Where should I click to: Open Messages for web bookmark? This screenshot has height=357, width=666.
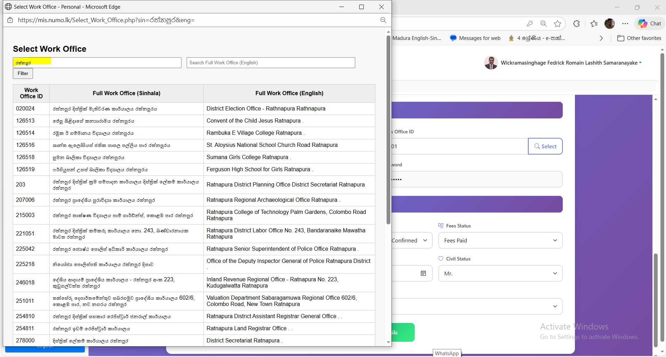point(475,38)
